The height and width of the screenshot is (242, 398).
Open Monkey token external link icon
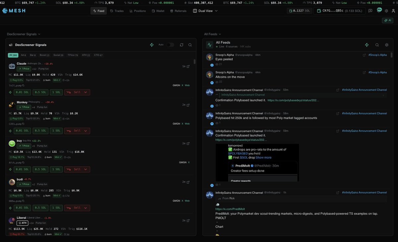pyautogui.click(x=188, y=105)
